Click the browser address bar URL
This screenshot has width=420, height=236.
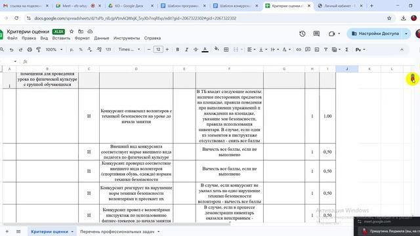(135, 18)
